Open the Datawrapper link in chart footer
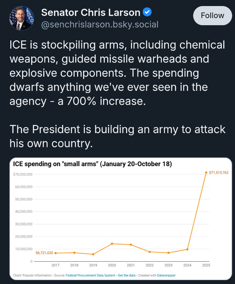This screenshot has height=284, width=235. click(166, 275)
